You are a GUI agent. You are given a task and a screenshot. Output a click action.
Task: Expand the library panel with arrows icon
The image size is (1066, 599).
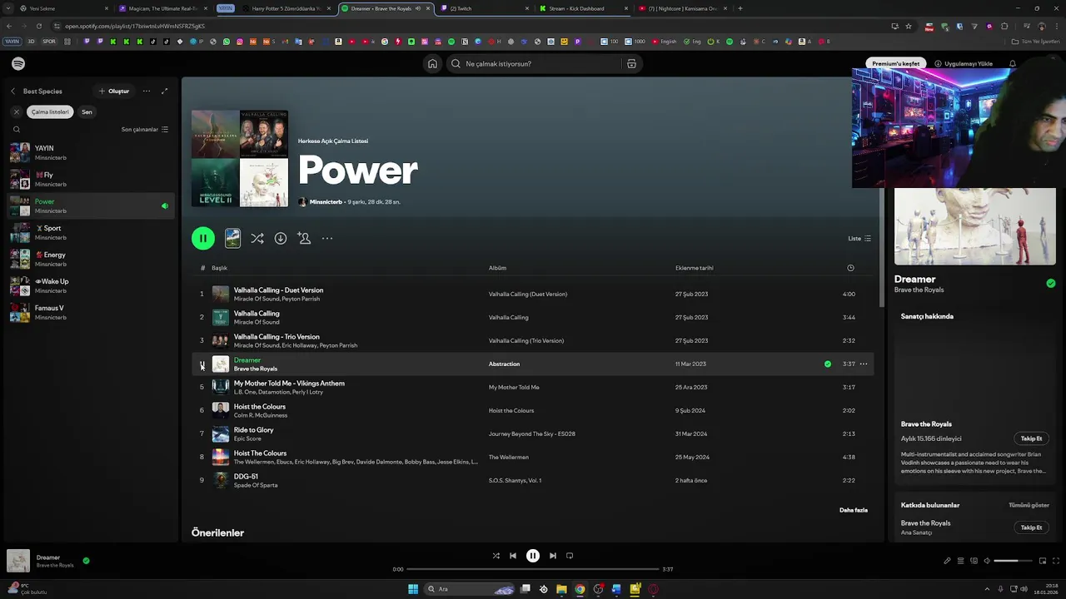[164, 92]
